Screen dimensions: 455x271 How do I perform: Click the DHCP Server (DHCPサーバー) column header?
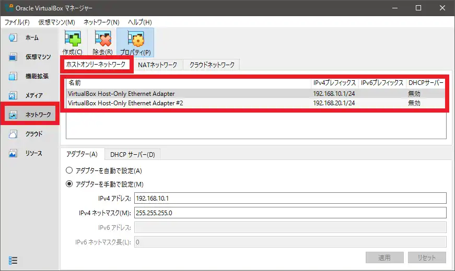[426, 83]
